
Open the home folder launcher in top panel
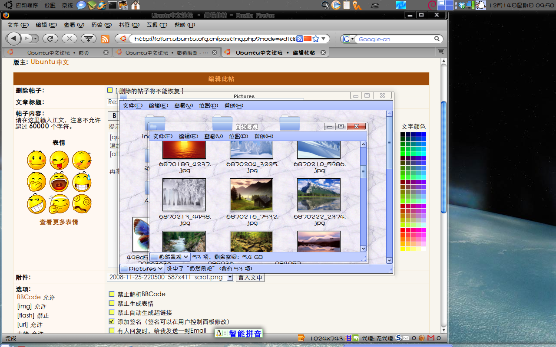point(136,5)
